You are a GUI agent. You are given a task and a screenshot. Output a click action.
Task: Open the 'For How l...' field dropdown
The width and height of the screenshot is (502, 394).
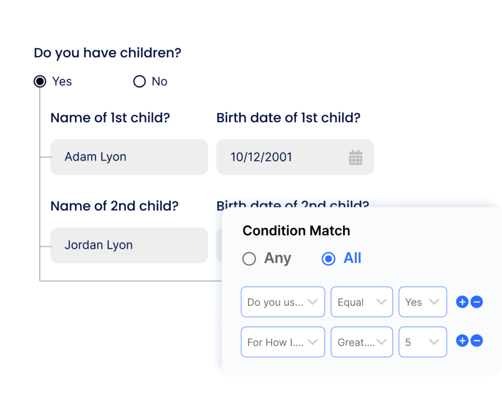point(283,342)
